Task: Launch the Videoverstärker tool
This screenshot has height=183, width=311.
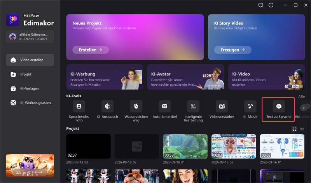Action: point(222,109)
